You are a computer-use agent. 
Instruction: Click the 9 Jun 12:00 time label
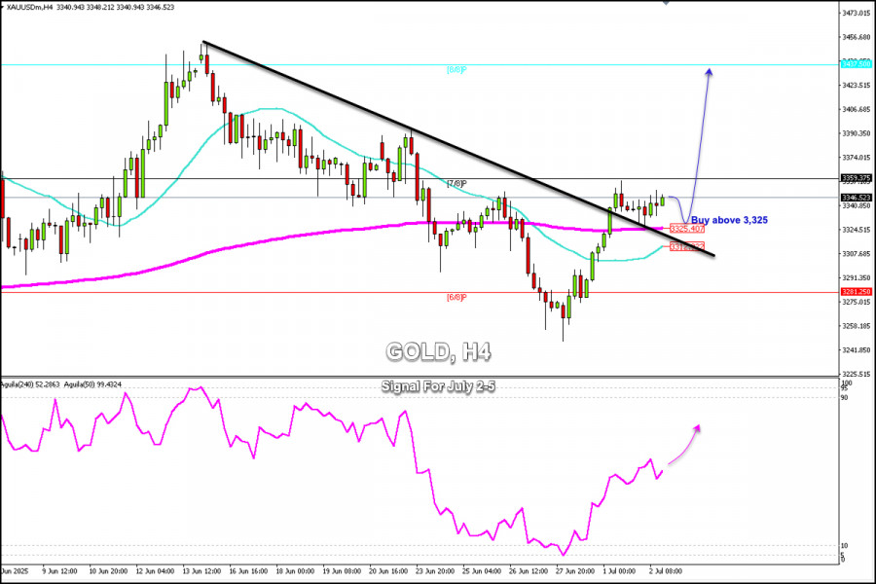pos(59,571)
